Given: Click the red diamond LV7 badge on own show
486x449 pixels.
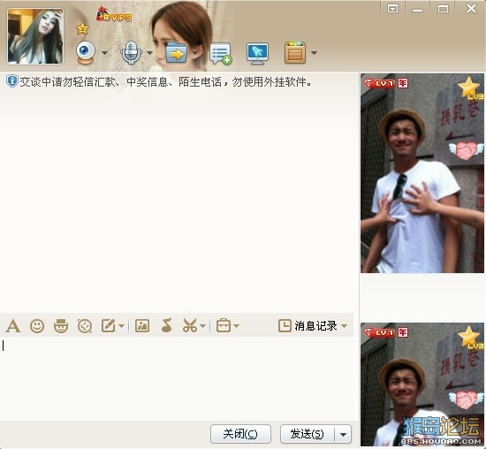Looking at the screenshot, I should tap(379, 332).
